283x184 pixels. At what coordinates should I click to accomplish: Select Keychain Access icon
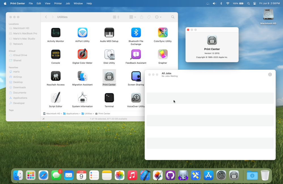point(56,76)
